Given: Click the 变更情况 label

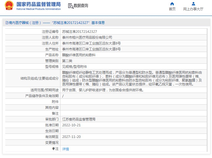Looking at the screenshot, I should click(52, 142).
